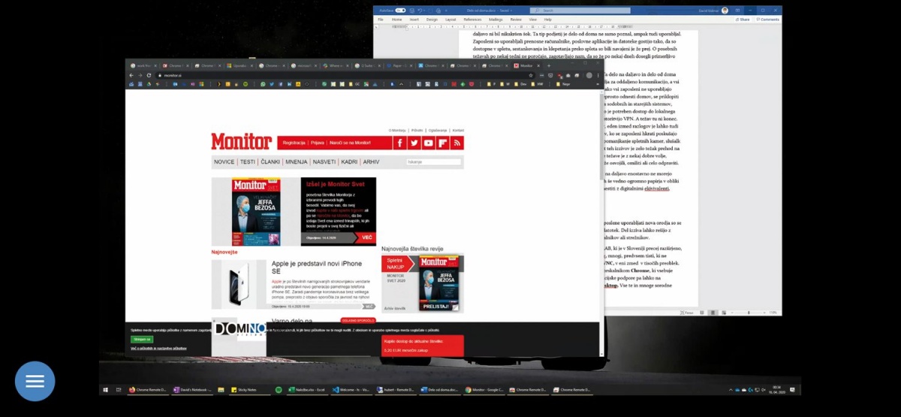Open the NASVETI menu item on Monitor
Image resolution: width=901 pixels, height=417 pixels.
324,162
